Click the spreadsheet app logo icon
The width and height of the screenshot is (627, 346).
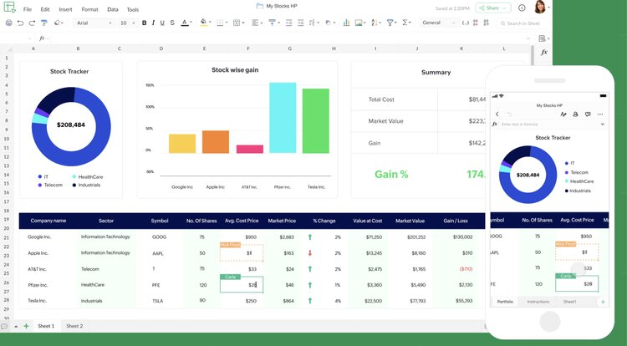pyautogui.click(x=9, y=7)
